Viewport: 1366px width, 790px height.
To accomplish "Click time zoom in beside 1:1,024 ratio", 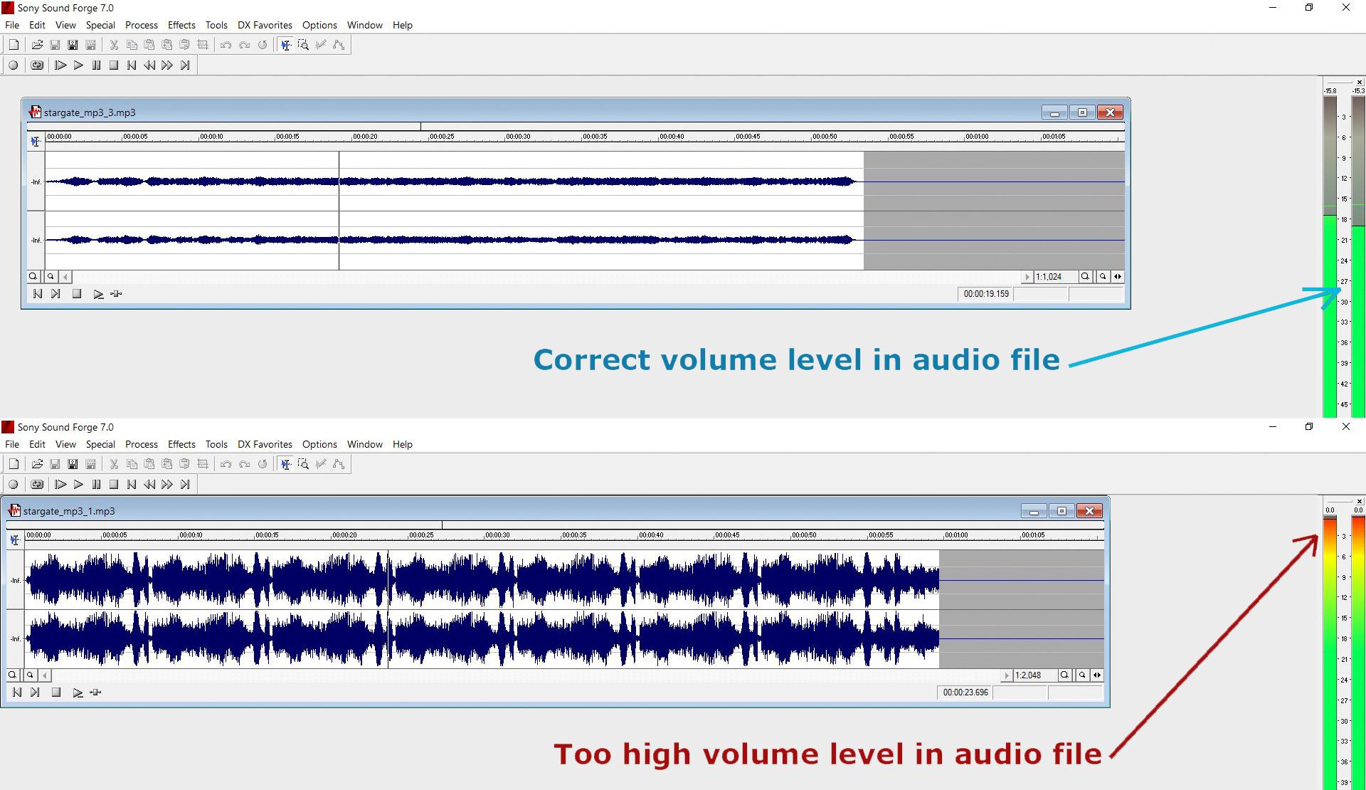I will tap(1085, 277).
